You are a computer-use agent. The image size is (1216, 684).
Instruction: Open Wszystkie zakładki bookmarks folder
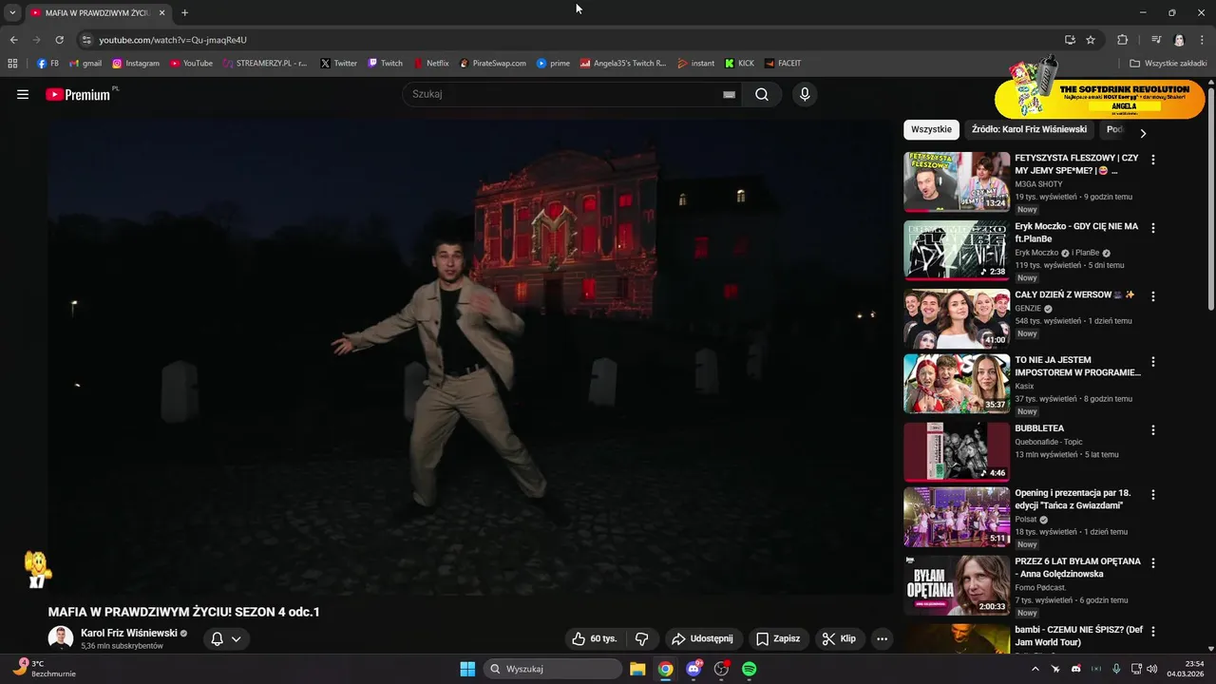(1168, 64)
